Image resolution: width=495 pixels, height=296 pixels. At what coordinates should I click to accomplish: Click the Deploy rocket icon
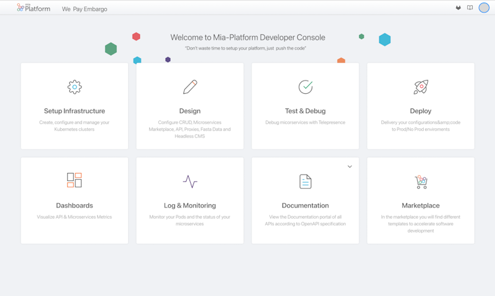(421, 87)
